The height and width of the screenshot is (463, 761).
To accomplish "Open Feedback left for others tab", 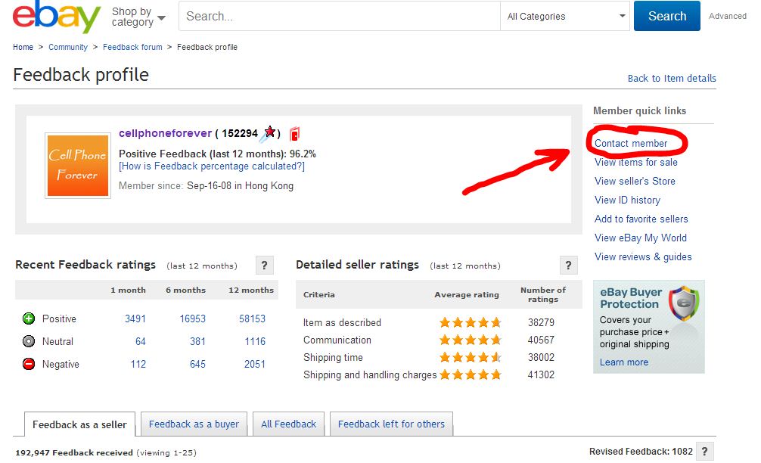I will (x=391, y=424).
